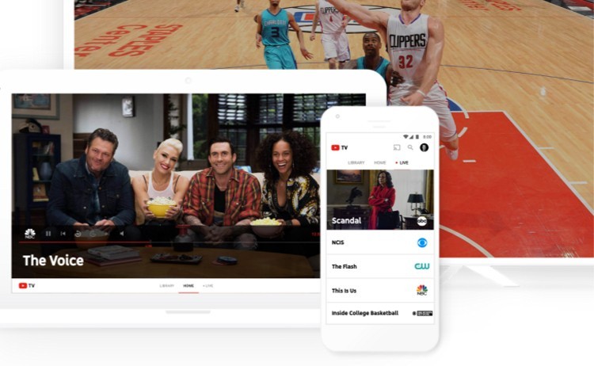Skip to previous in the tablet player

(x=63, y=234)
